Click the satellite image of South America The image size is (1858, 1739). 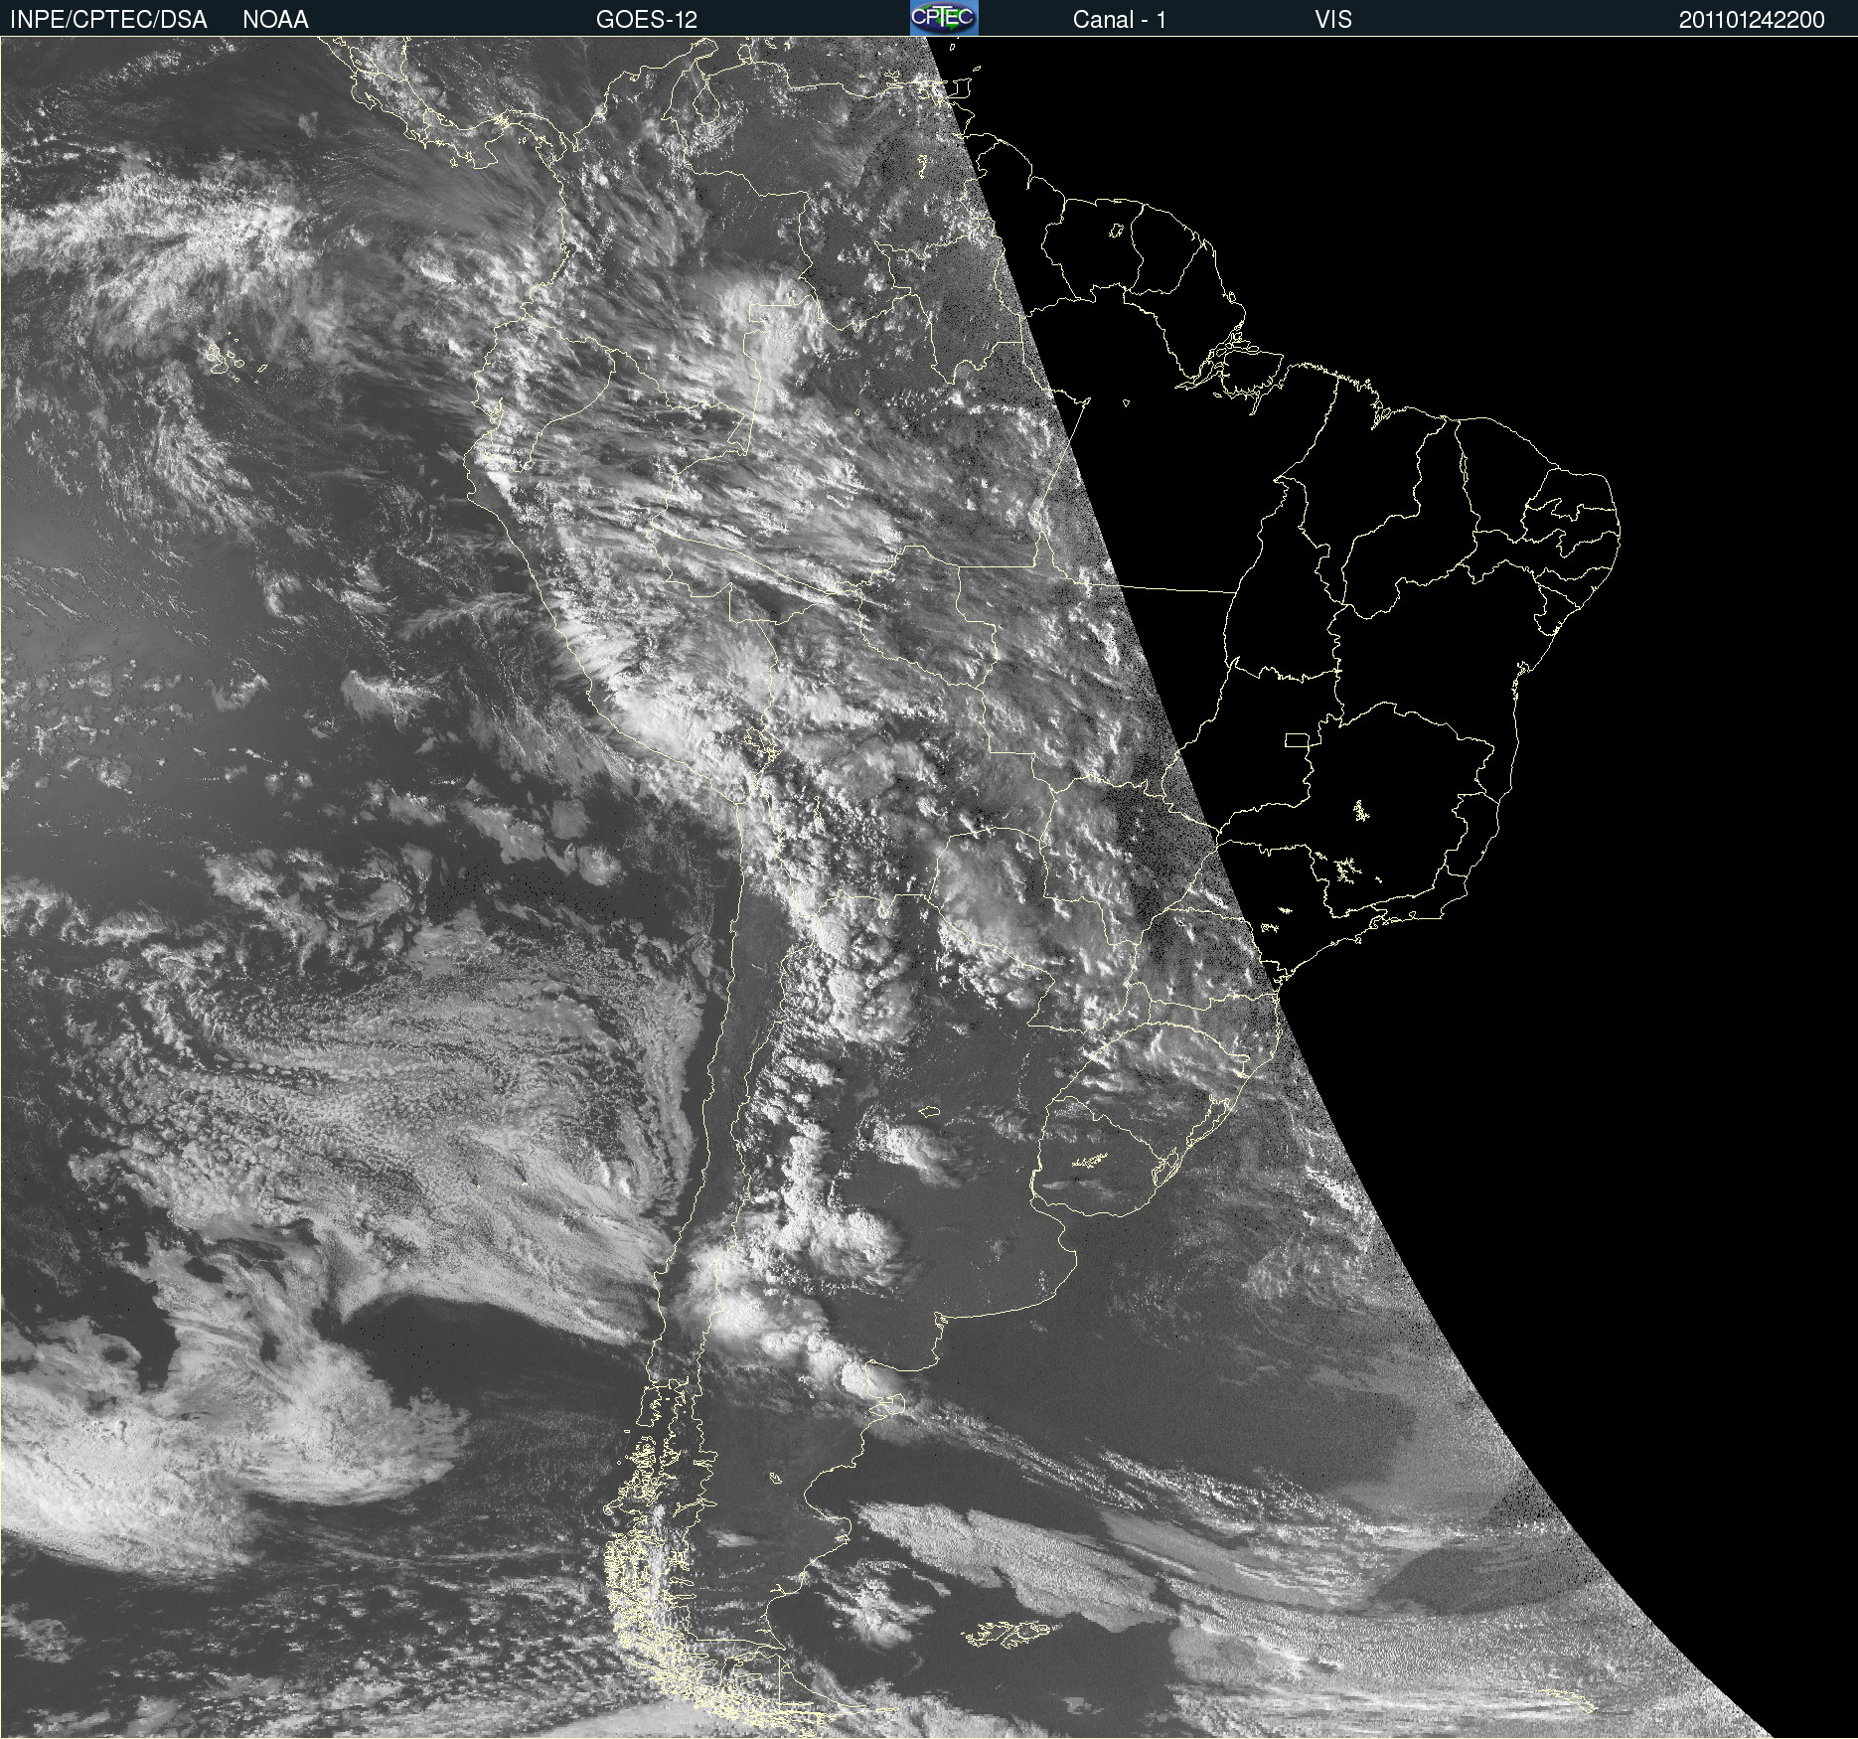pos(929,887)
